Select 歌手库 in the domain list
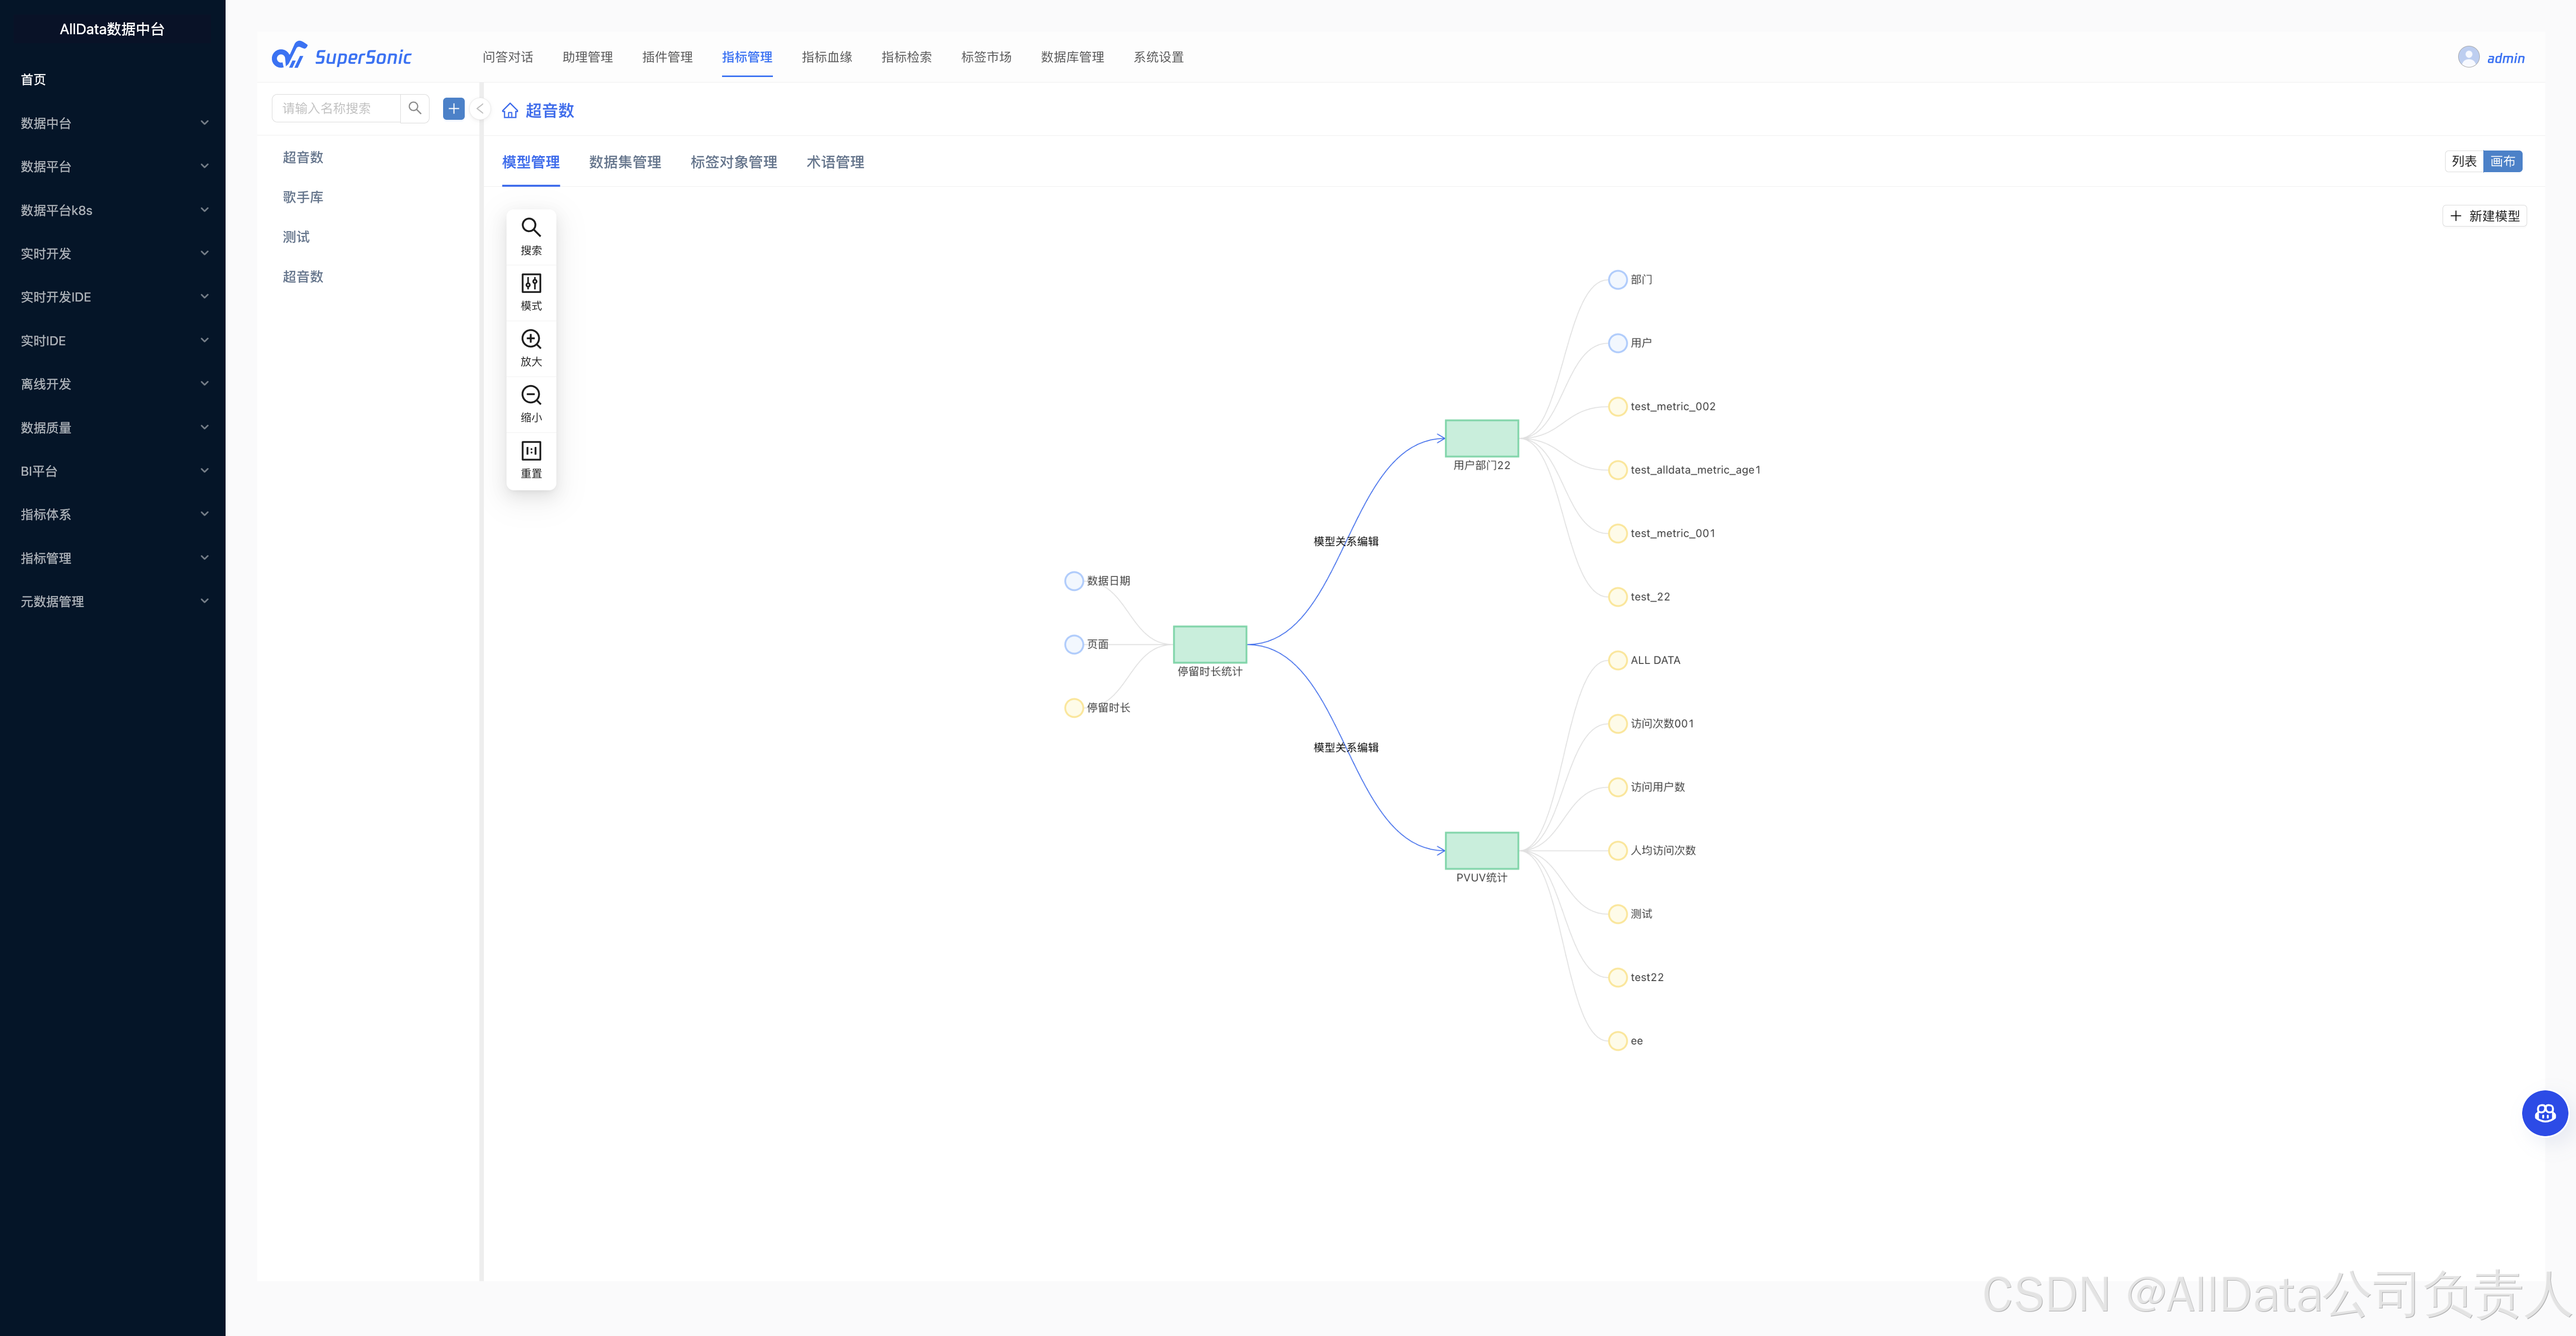Viewport: 2576px width, 1336px height. coord(303,197)
